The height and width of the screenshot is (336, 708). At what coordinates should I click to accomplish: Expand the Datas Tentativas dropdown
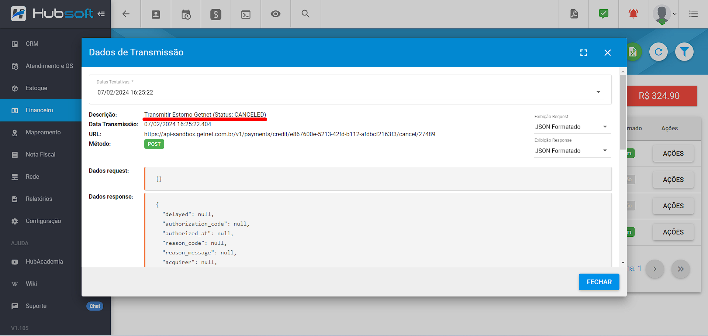[x=350, y=92]
